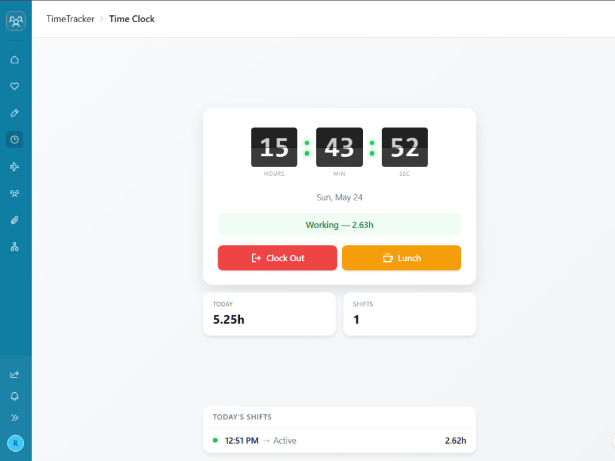Open the paperclip attachments icon in sidebar
Image resolution: width=615 pixels, height=461 pixels.
click(x=15, y=220)
